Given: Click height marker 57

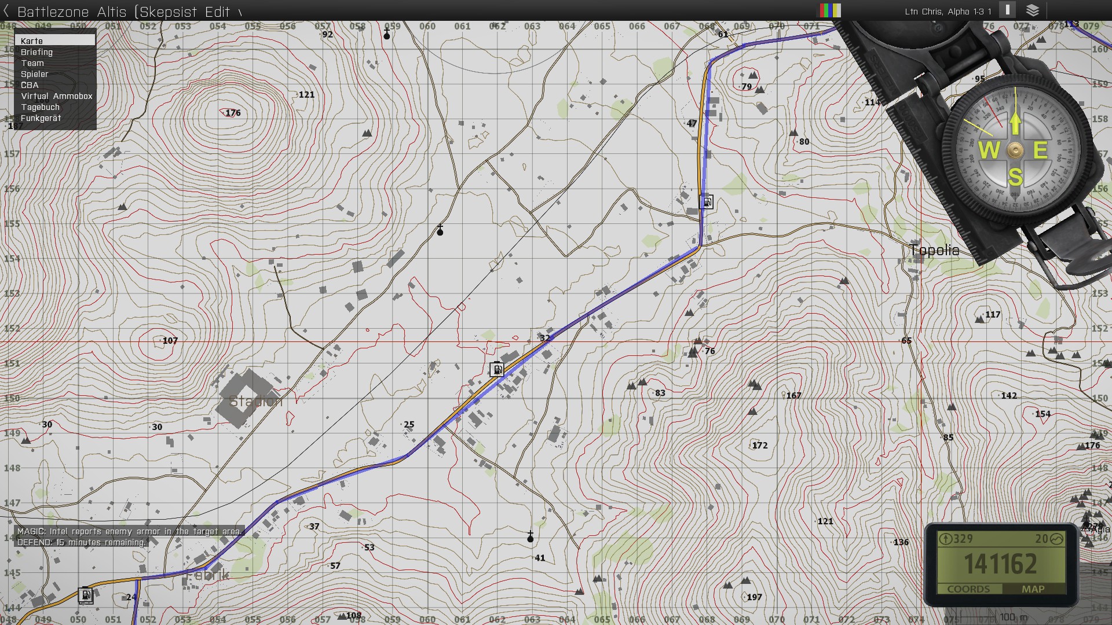Looking at the screenshot, I should (335, 566).
